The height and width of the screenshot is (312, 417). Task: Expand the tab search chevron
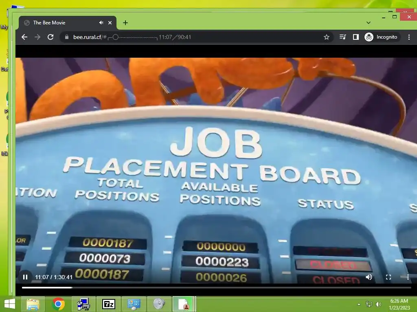pyautogui.click(x=368, y=23)
